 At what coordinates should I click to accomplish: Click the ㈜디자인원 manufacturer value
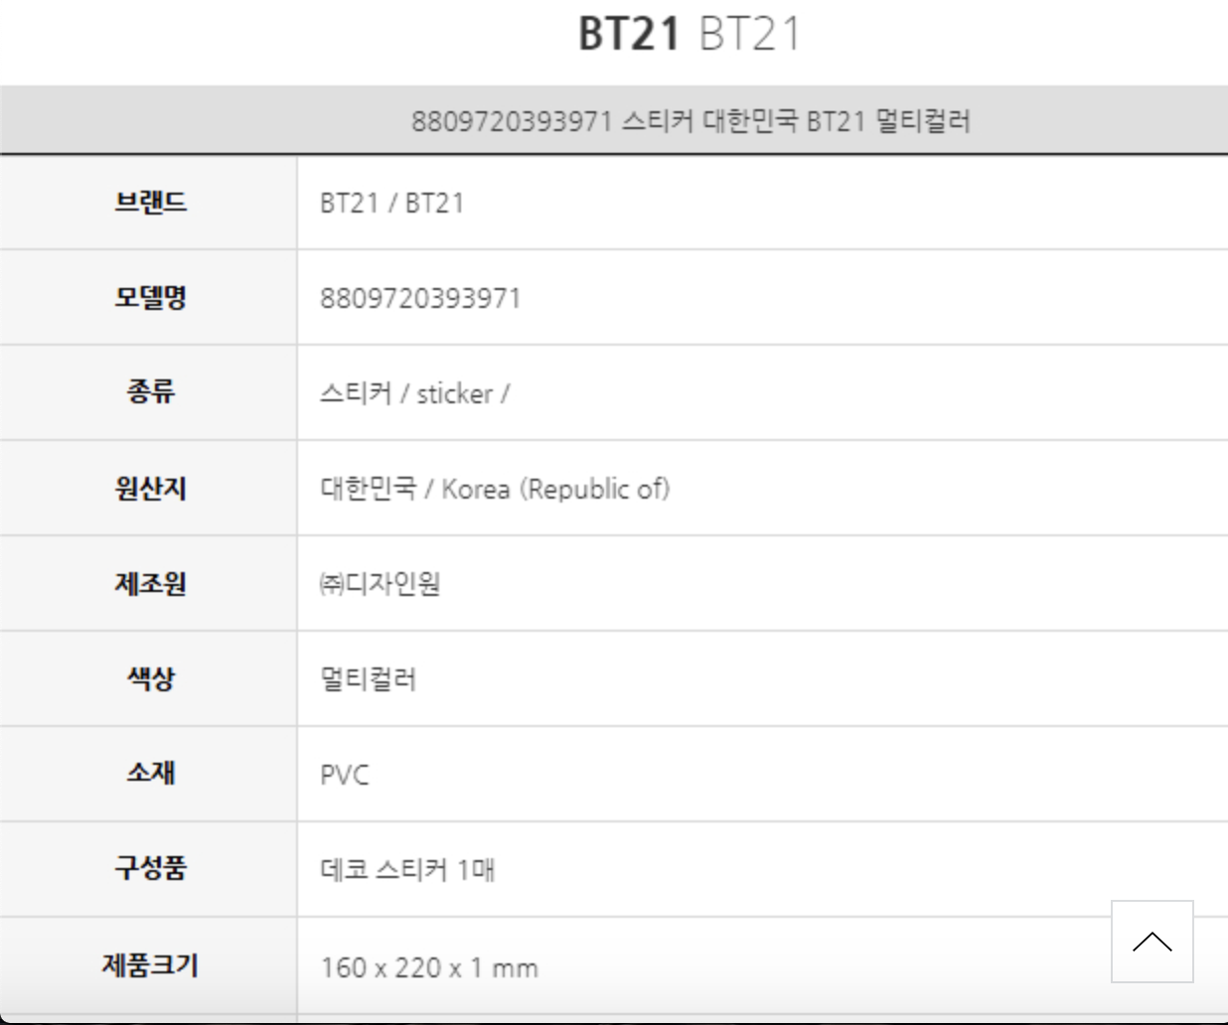380,583
